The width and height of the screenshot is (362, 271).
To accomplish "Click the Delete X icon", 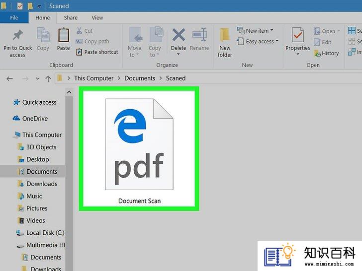I will (x=179, y=35).
